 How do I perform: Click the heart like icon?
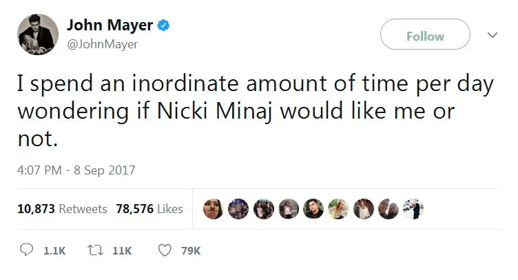click(x=165, y=250)
